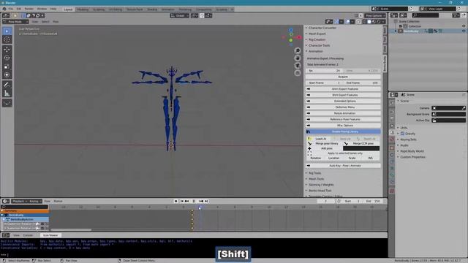468x263 pixels.
Task: Open the Playback dropdown in timeline
Action: click(x=20, y=202)
